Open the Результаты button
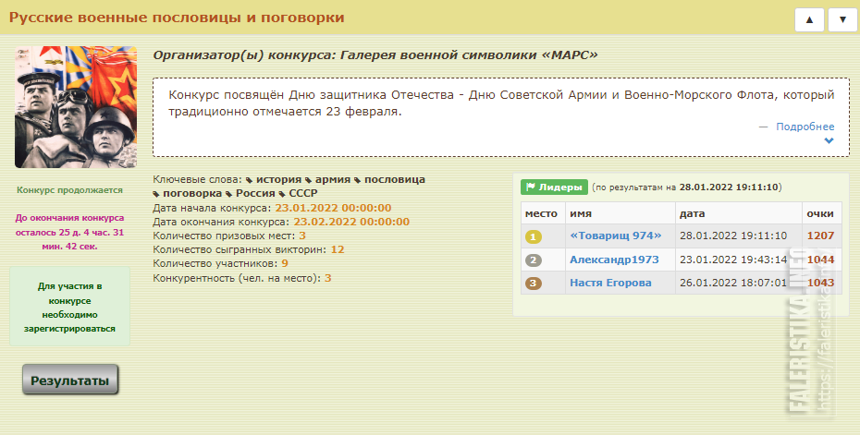Screen dimensions: 860x435 [70, 380]
